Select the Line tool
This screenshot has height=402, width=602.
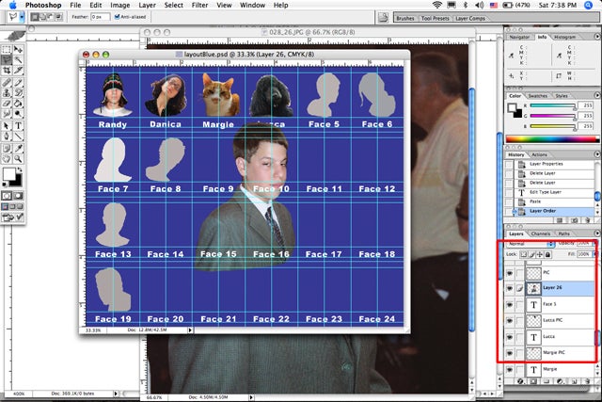point(18,137)
